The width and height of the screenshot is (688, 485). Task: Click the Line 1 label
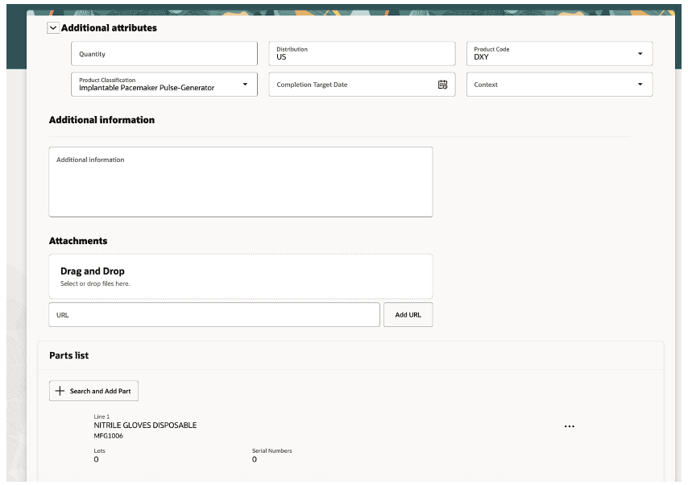pyautogui.click(x=102, y=417)
